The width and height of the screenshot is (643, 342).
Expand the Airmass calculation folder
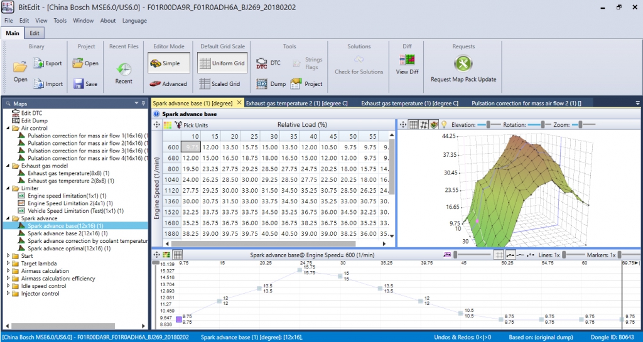(9, 270)
